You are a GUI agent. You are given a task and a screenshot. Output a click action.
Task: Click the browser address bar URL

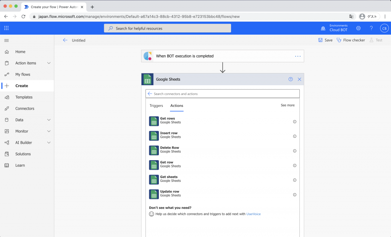[139, 17]
